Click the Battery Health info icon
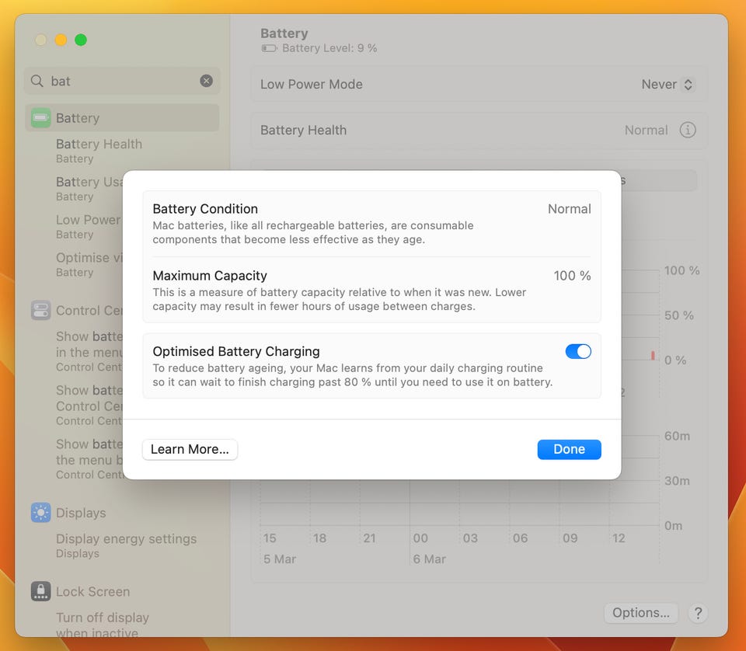 (x=688, y=130)
